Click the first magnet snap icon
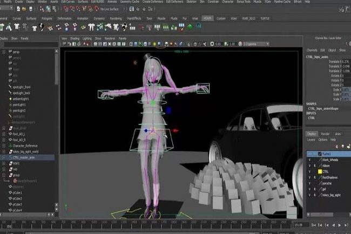This screenshot has height=234, width=351. tap(65, 9)
